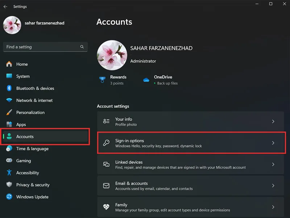
Task: Open Family settings row
Action: click(x=191, y=207)
